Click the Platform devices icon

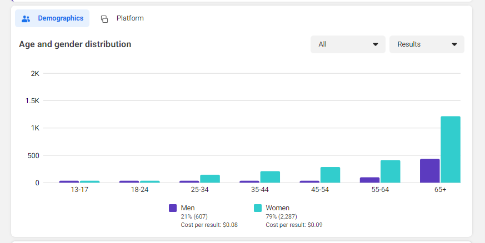coord(104,19)
